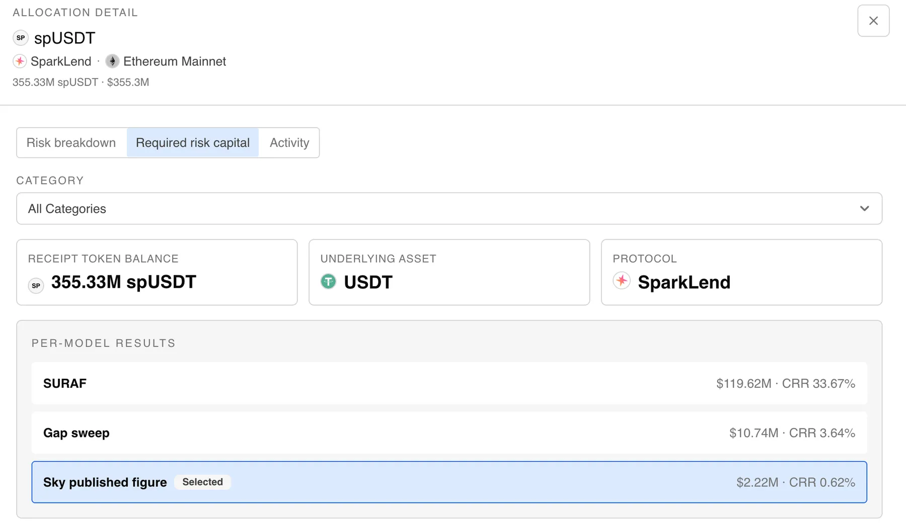Click the '$119.62M · CRR 33.67%' value

pyautogui.click(x=786, y=384)
